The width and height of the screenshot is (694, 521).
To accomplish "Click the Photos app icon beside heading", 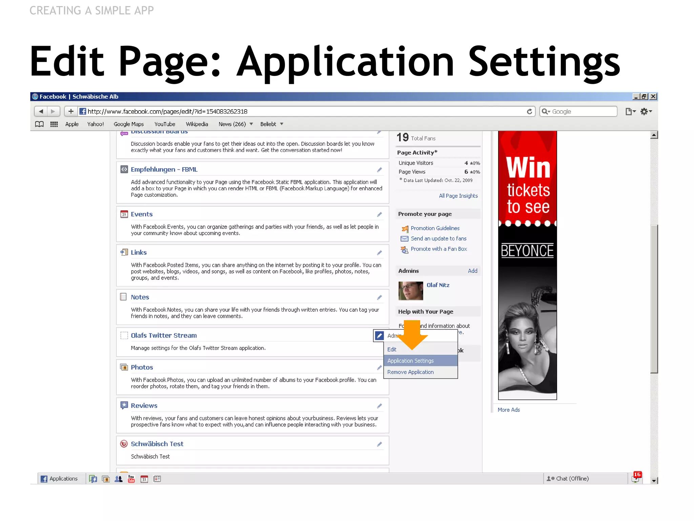I will 124,367.
